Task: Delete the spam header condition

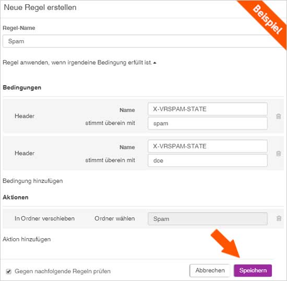Action: pos(279,116)
